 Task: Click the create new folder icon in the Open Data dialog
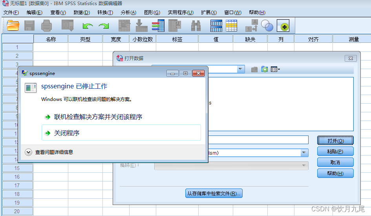pos(265,69)
